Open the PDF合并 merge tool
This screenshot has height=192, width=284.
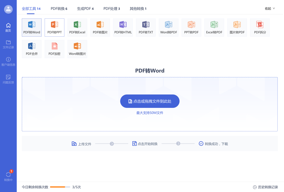tap(31, 49)
